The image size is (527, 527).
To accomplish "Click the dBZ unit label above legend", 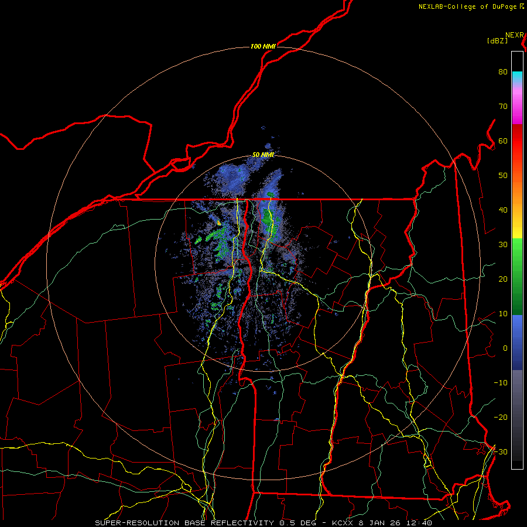I will pyautogui.click(x=497, y=41).
